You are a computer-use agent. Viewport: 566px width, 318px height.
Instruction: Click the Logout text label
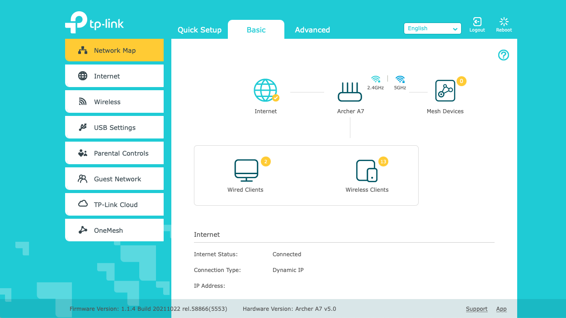coord(477,30)
